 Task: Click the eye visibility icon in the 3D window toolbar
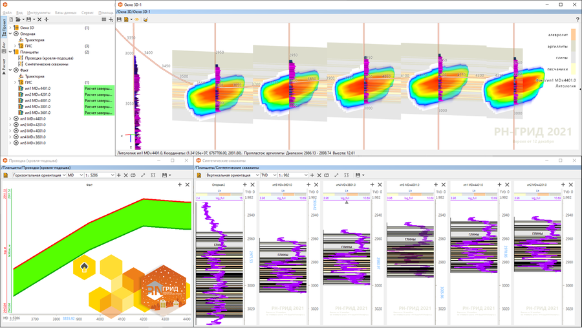coord(137,19)
